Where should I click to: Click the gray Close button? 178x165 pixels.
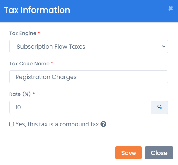point(159,153)
